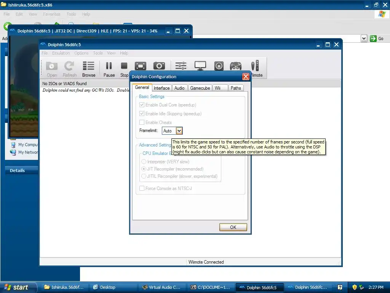
Task: Select JITIL Recompiler experimental option
Action: (144, 176)
